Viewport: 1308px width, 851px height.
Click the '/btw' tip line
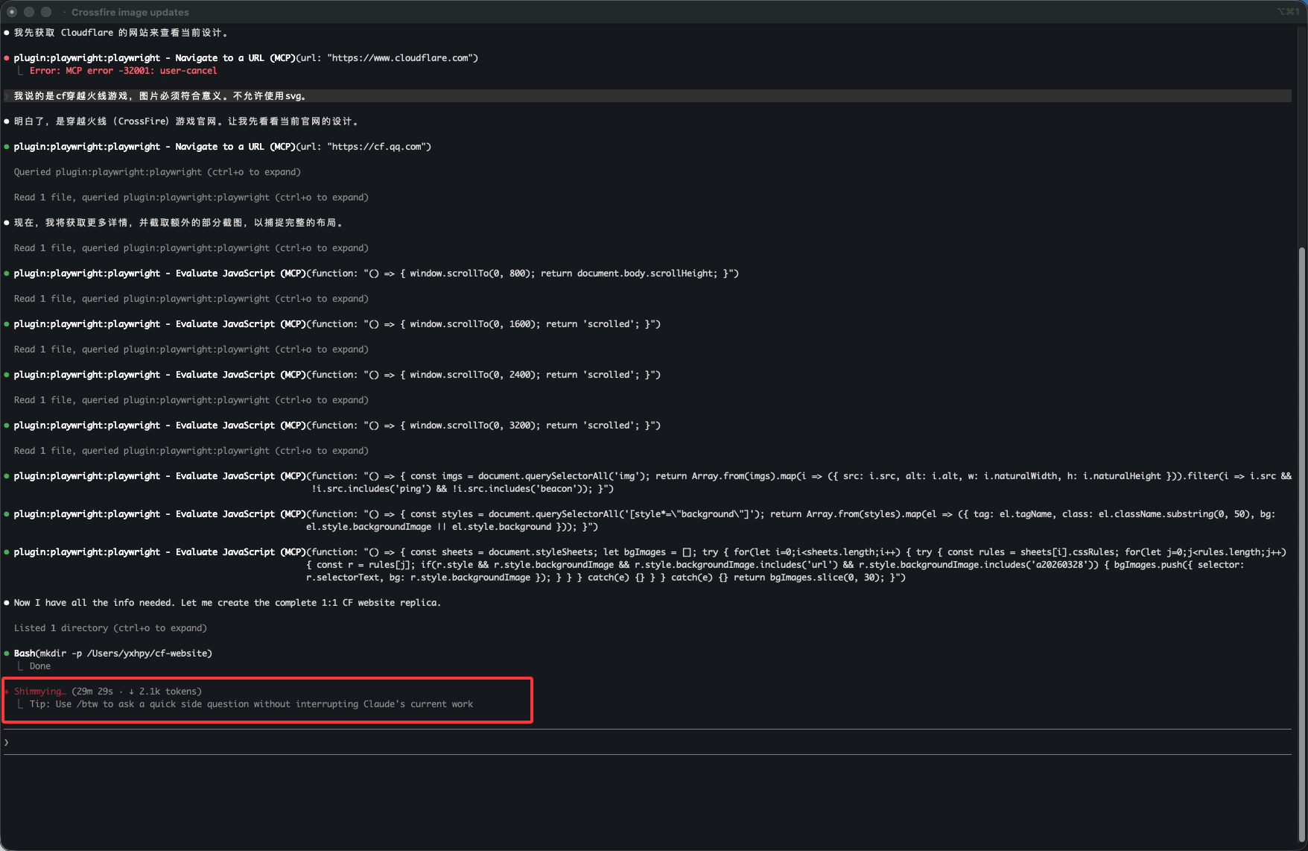point(251,704)
